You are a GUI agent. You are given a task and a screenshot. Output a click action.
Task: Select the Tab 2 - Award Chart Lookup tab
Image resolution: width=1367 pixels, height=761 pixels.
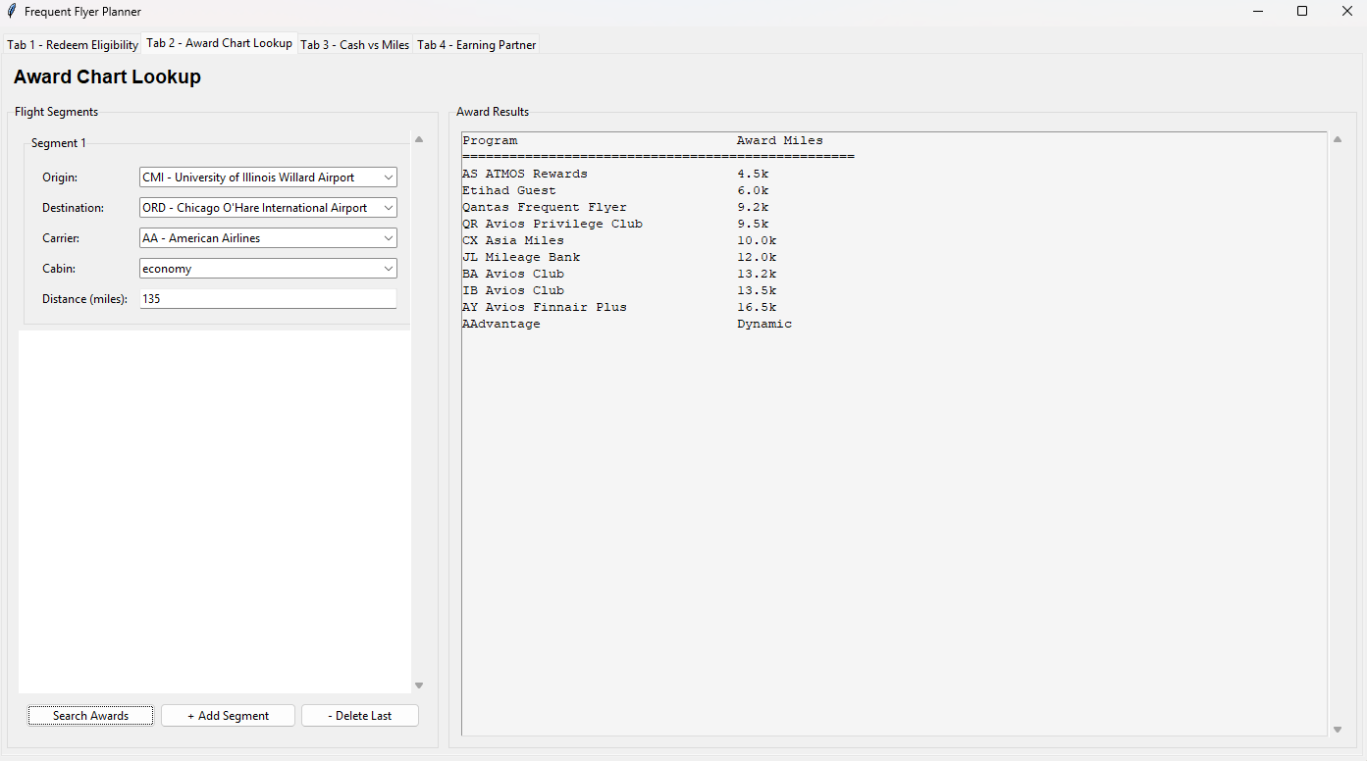(220, 43)
